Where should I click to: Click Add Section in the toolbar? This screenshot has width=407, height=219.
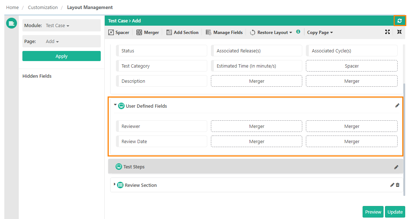(182, 33)
